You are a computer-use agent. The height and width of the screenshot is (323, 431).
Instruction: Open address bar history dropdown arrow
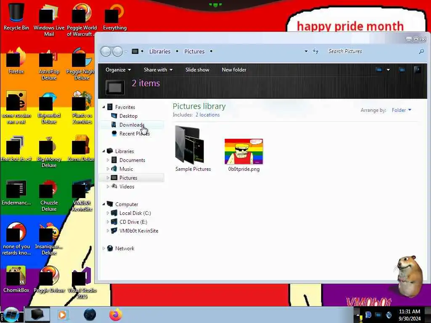(x=306, y=51)
